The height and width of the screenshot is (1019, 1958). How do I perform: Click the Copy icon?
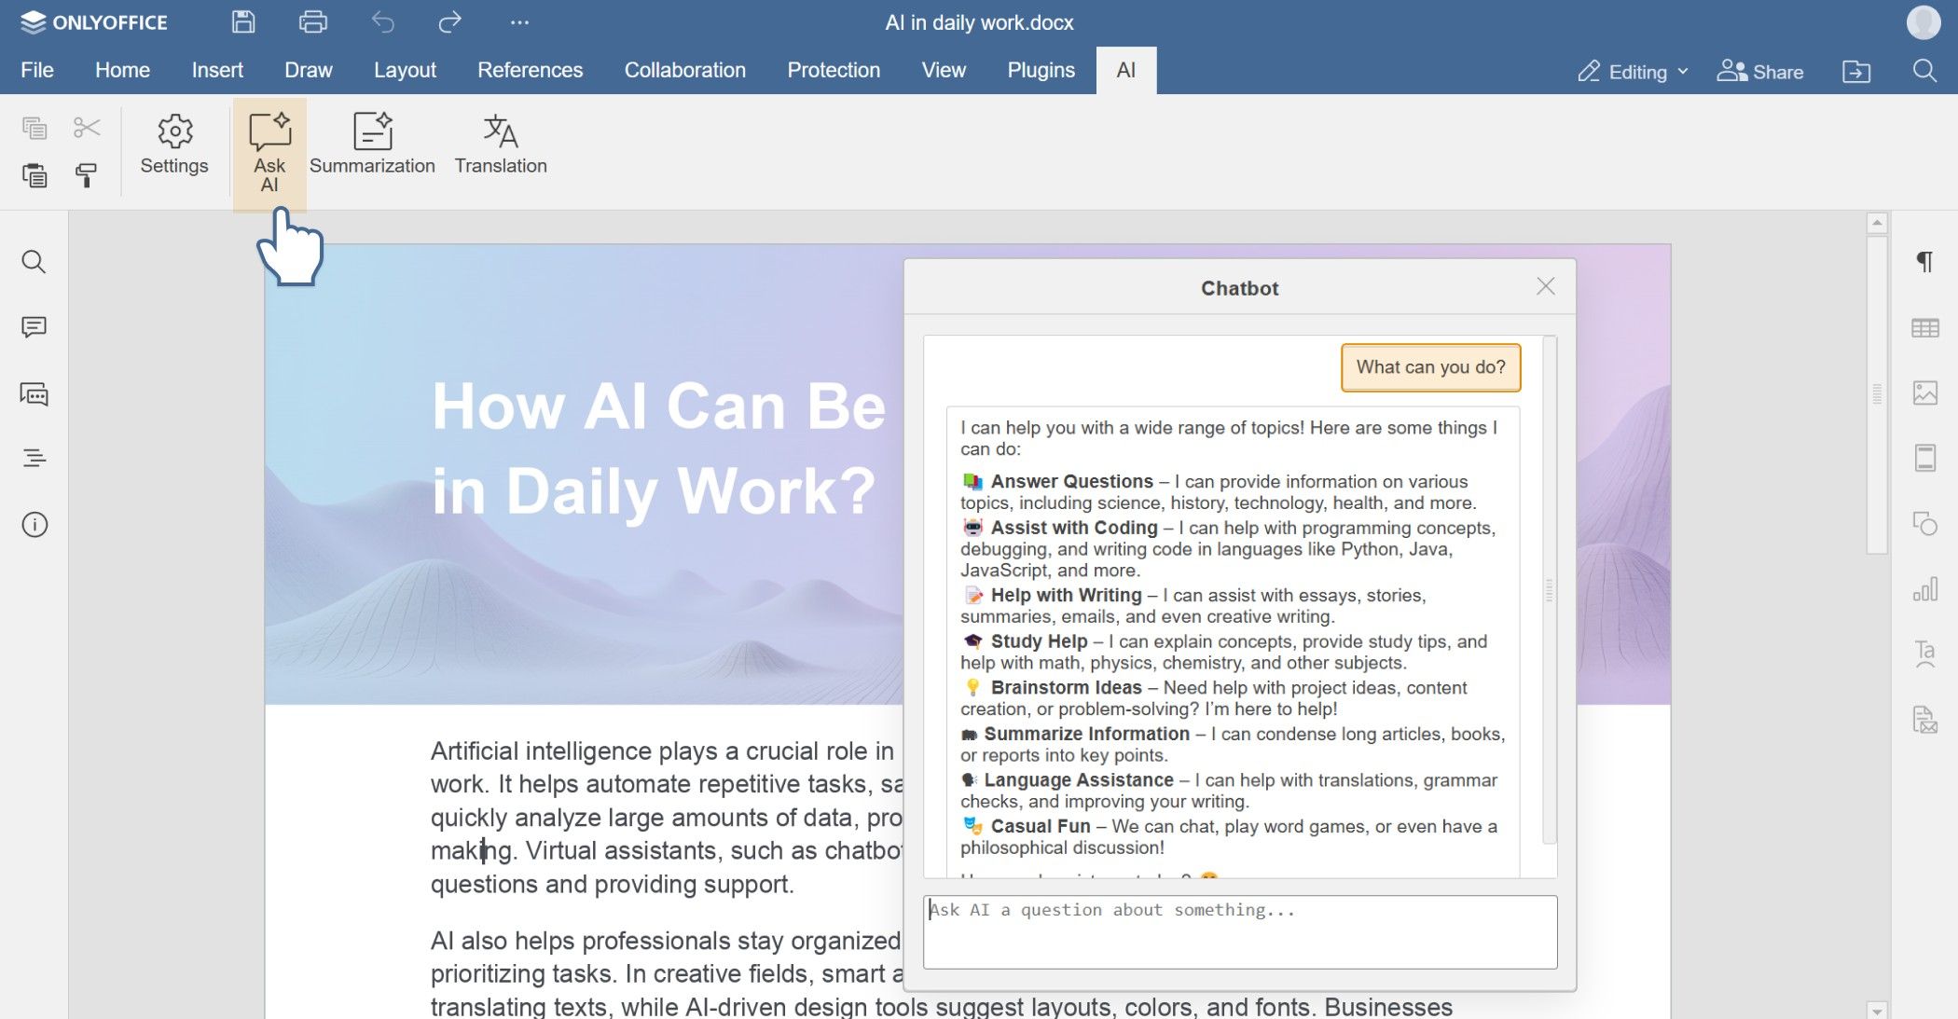coord(34,128)
